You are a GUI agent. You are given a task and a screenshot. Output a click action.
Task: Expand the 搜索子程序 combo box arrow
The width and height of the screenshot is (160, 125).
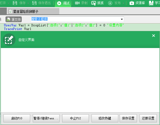tap(122, 19)
